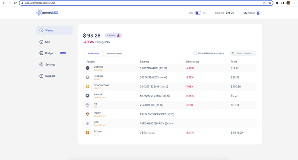The image size is (298, 160).
Task: Click the browser profile avatar
Action: click(x=288, y=3)
